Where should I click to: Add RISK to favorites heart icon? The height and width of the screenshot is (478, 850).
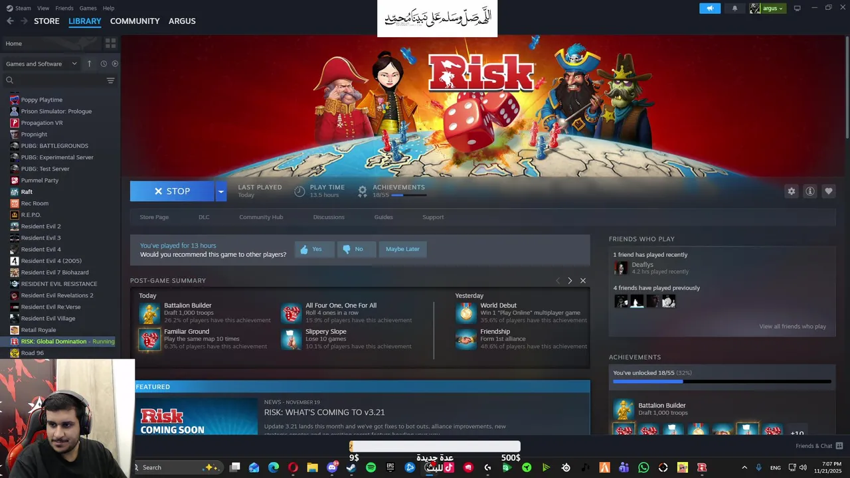[x=828, y=191]
